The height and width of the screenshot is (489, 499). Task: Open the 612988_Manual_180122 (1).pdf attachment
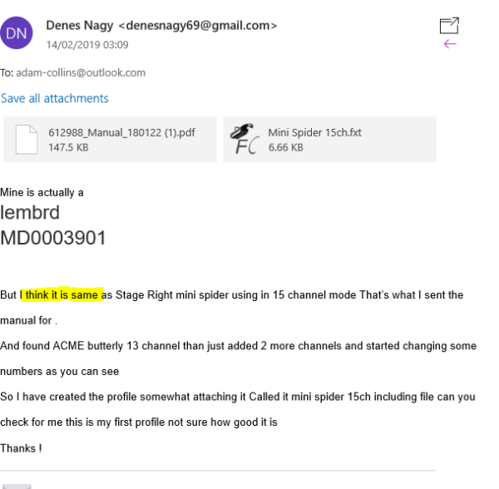pos(110,140)
